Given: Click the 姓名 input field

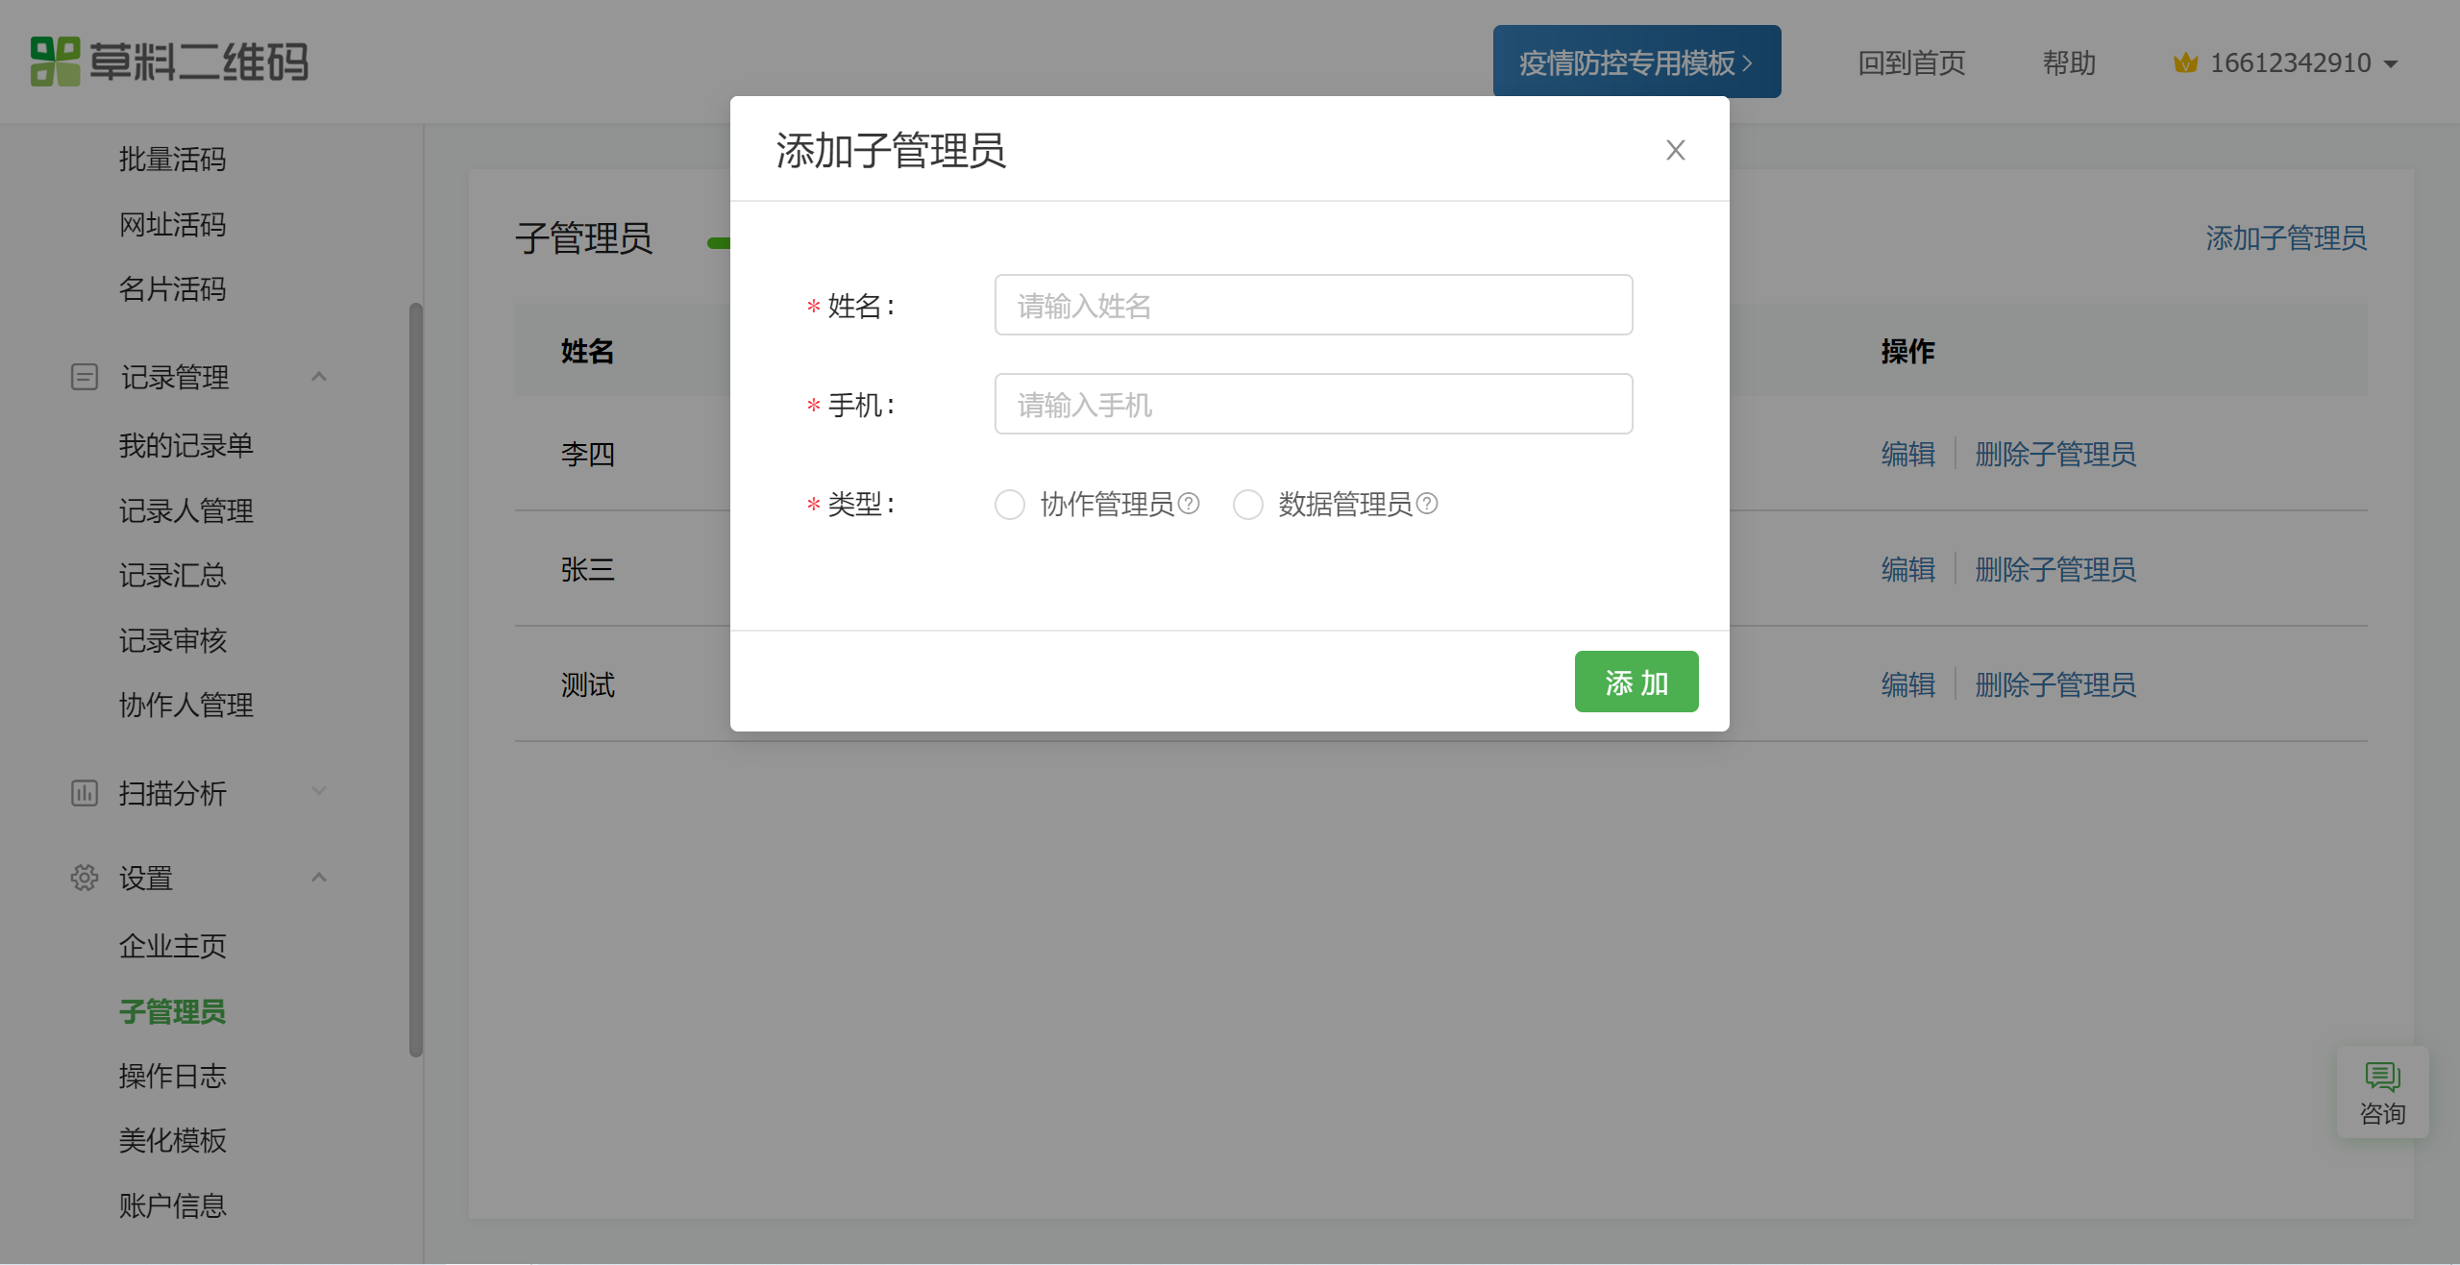Looking at the screenshot, I should tap(1314, 306).
